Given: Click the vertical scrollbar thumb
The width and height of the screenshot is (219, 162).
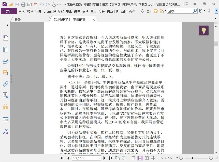Looking at the screenshot, I should (x=216, y=44).
